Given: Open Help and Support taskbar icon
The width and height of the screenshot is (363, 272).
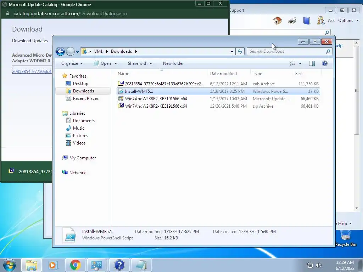Looking at the screenshot, I should tap(119, 265).
